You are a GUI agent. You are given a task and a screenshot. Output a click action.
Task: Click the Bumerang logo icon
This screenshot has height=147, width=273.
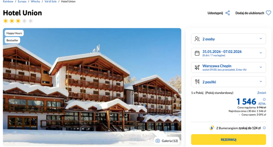212,128
